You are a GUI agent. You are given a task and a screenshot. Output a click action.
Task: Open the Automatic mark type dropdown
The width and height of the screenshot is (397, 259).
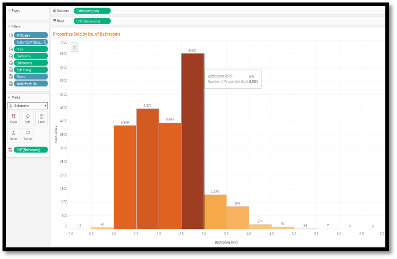pos(28,106)
